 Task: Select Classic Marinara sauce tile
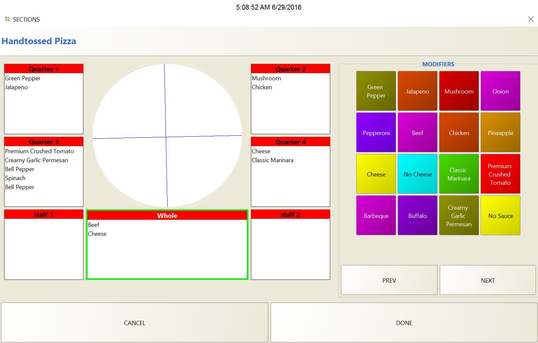tap(459, 174)
